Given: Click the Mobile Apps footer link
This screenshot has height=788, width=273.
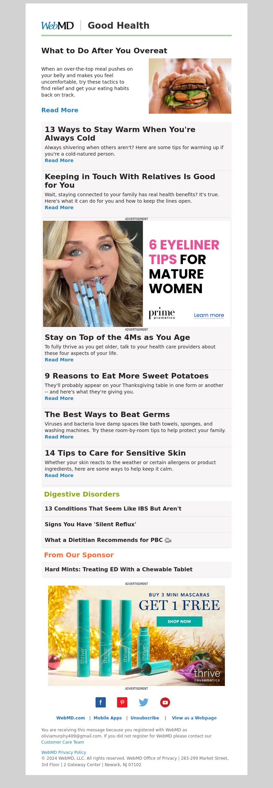Looking at the screenshot, I should pos(107,718).
